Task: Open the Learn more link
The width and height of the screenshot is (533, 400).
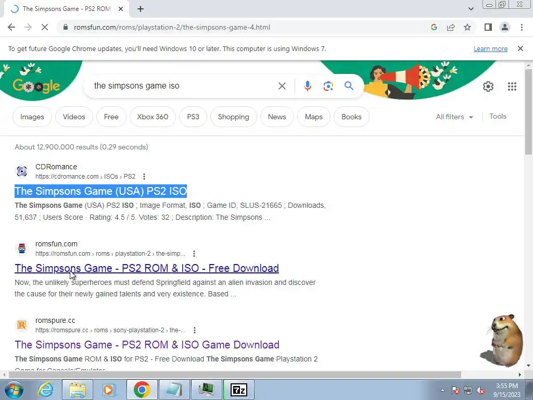Action: click(x=490, y=48)
